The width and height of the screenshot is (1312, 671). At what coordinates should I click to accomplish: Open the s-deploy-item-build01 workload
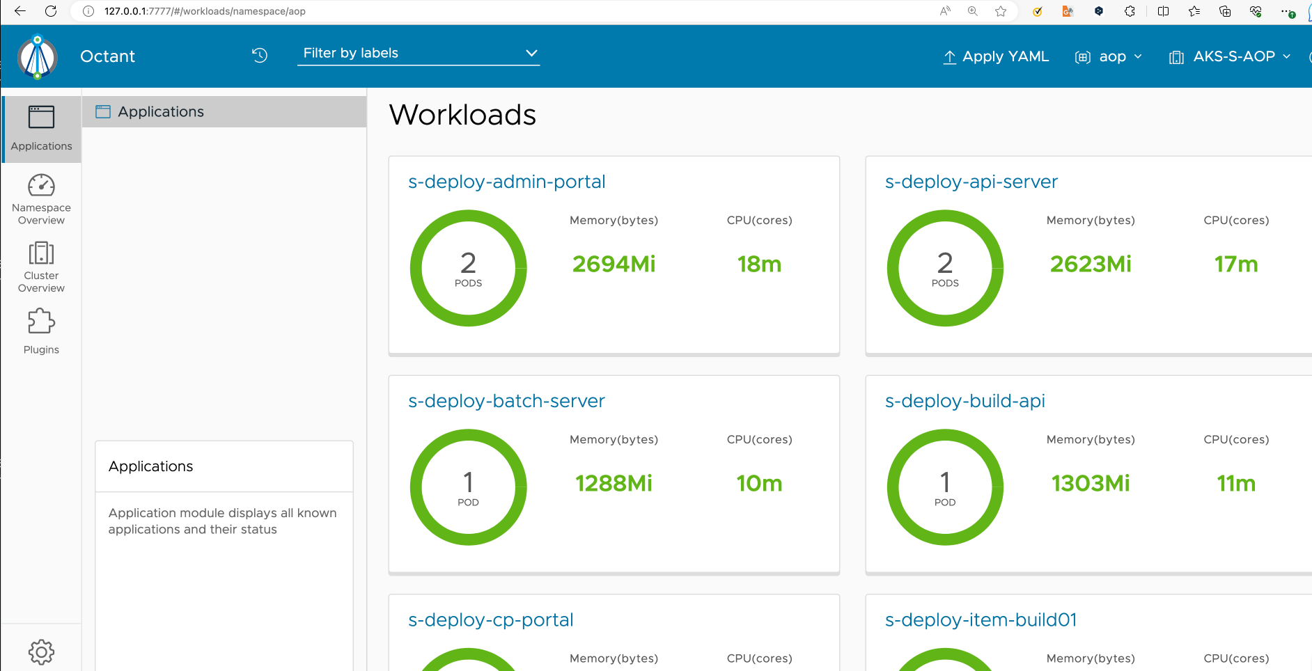pos(981,620)
